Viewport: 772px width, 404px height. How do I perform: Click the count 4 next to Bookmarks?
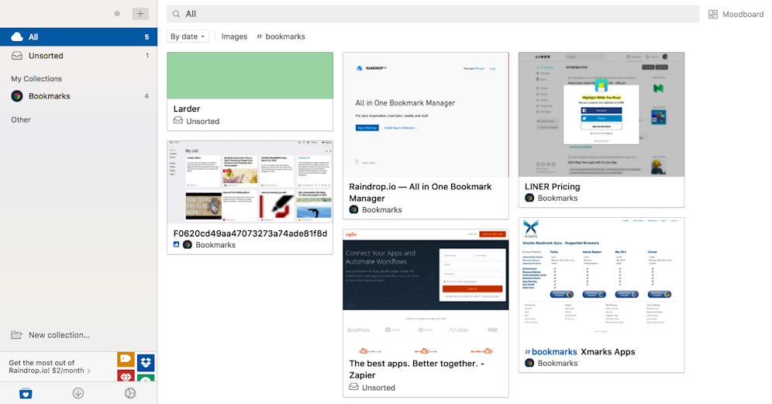coord(146,96)
